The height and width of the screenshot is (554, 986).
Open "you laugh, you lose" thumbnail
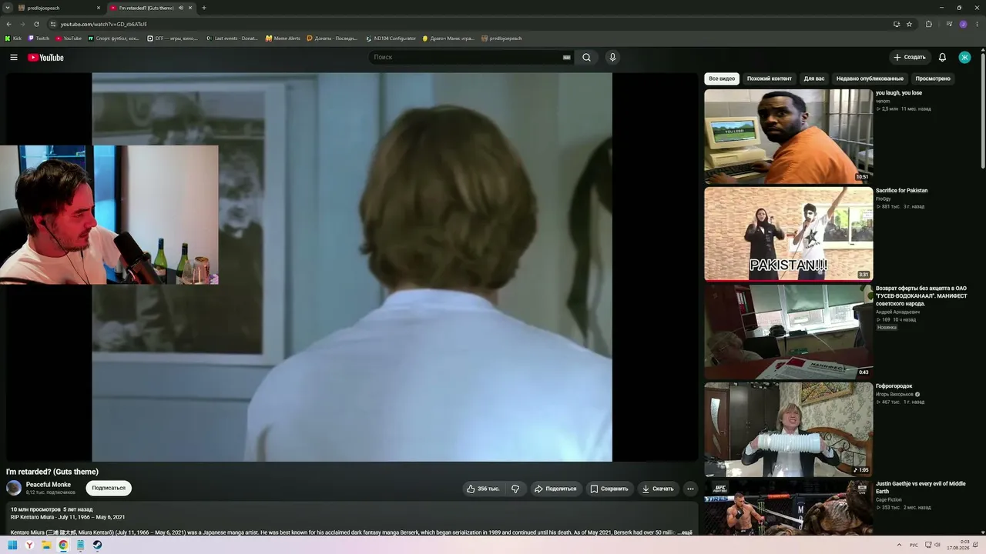[789, 137]
